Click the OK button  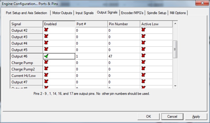[149, 116]
